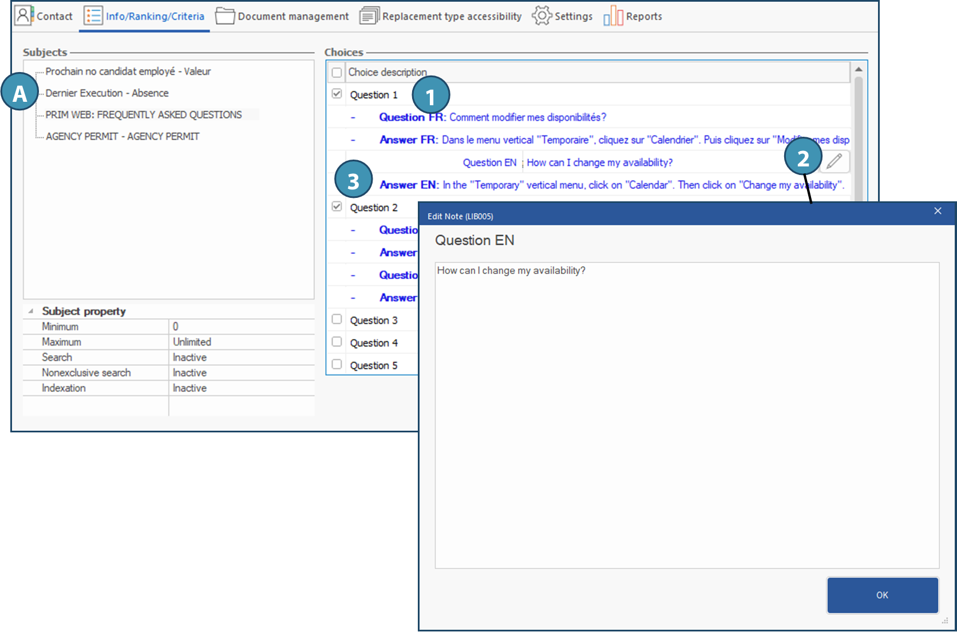Open the Document management tab
Image resolution: width=957 pixels, height=632 pixels.
[x=292, y=17]
